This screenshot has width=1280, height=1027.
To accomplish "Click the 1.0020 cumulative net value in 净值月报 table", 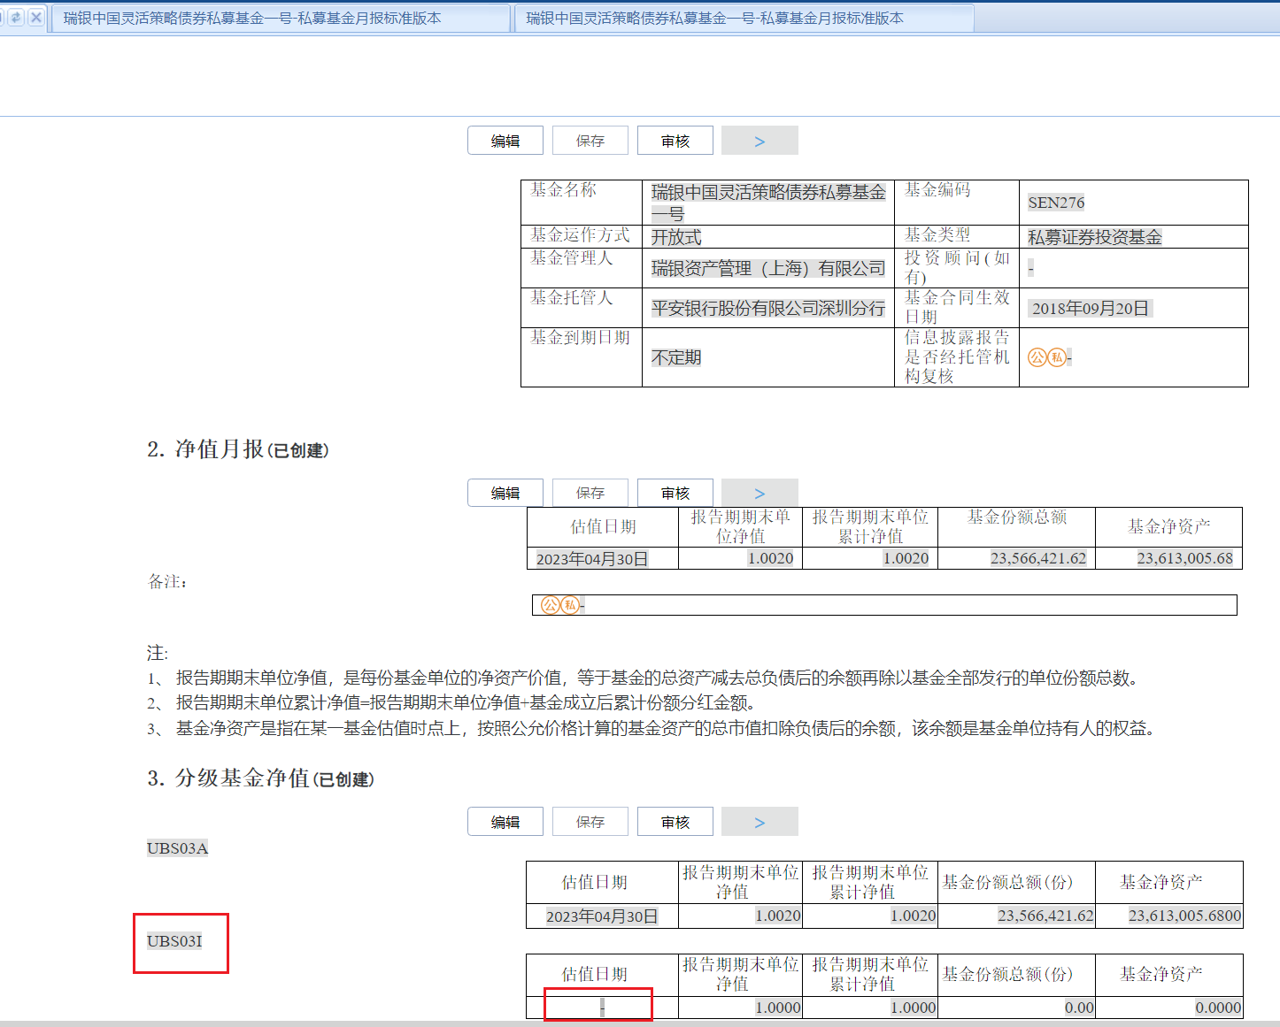I will coord(906,558).
